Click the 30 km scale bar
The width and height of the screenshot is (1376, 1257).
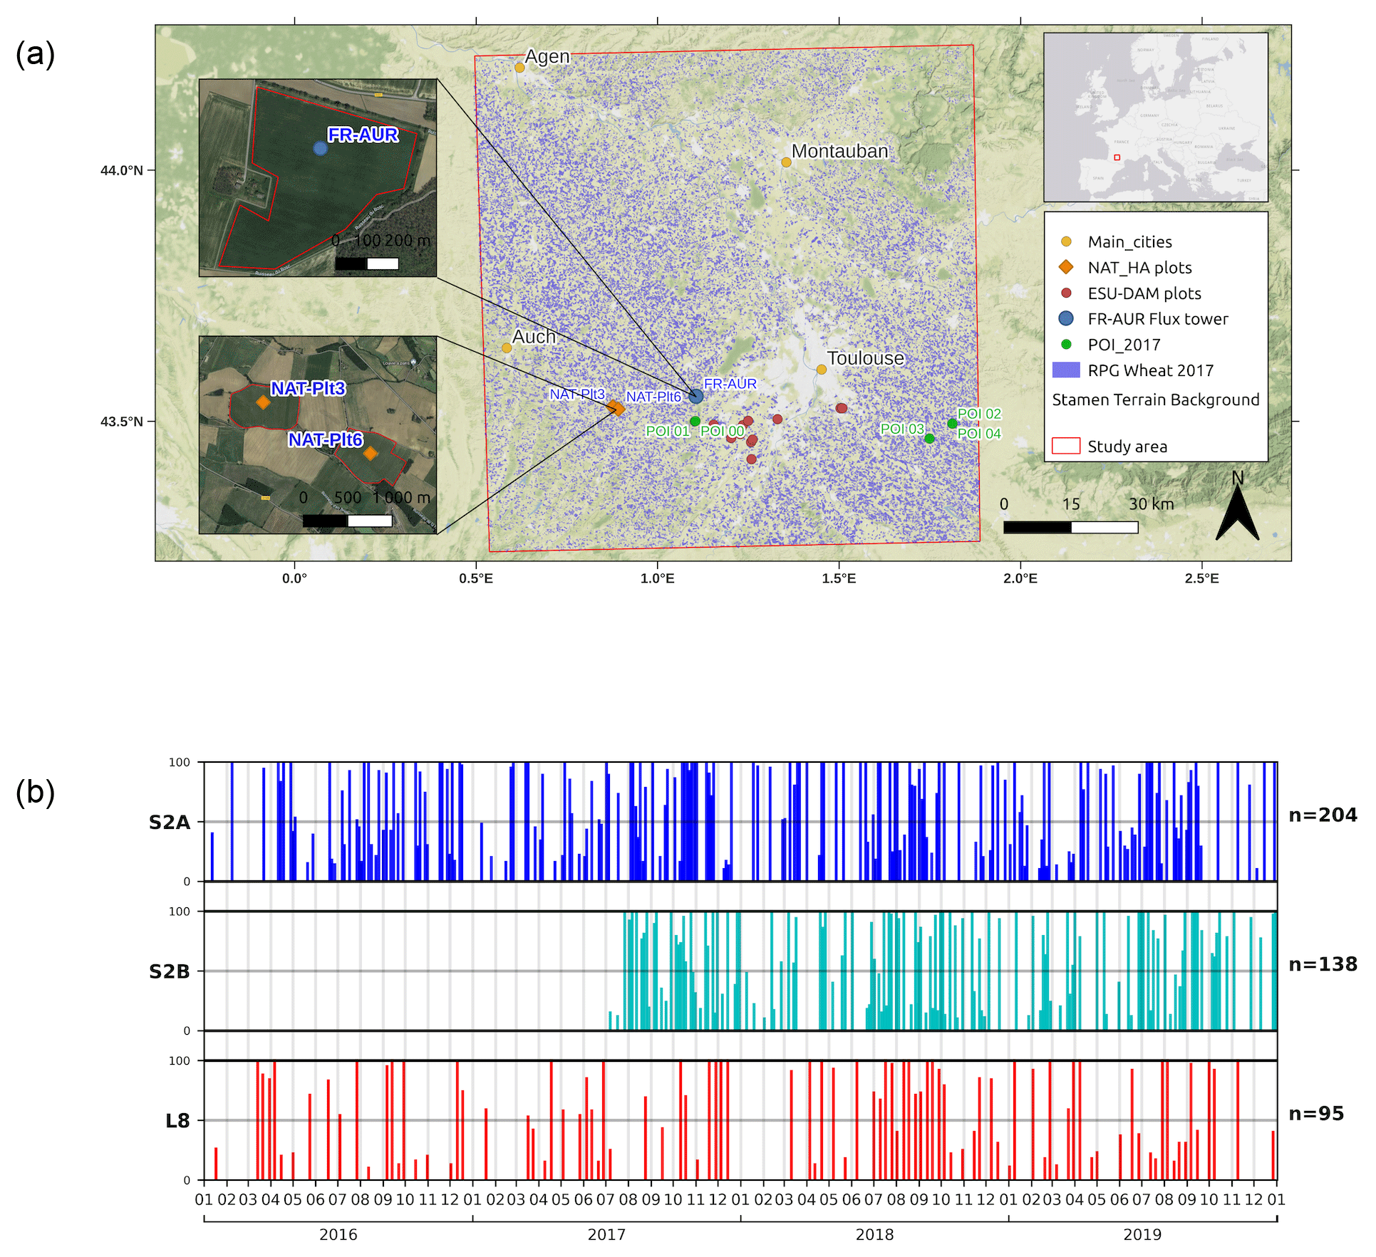coord(1070,527)
